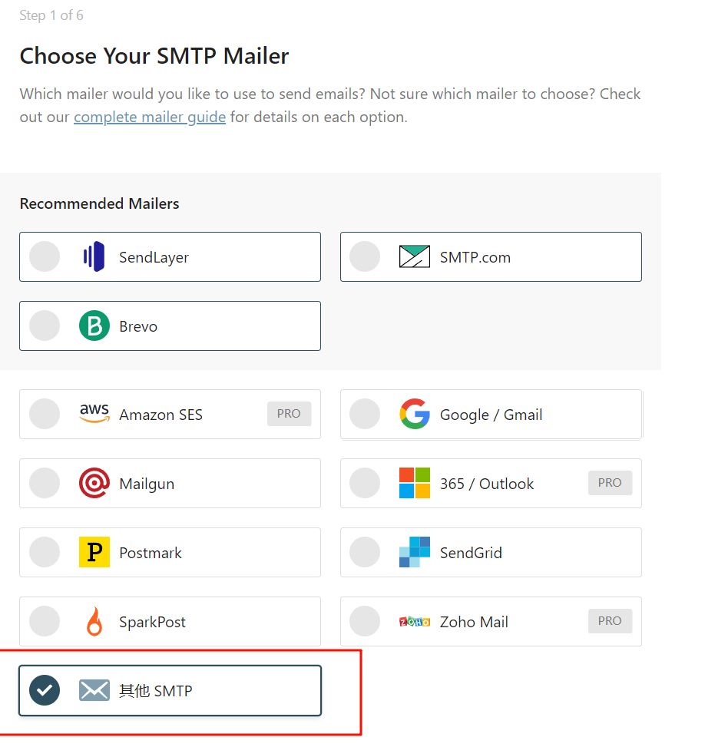Click the SparkPost flame logo
The image size is (705, 747).
pyautogui.click(x=94, y=622)
